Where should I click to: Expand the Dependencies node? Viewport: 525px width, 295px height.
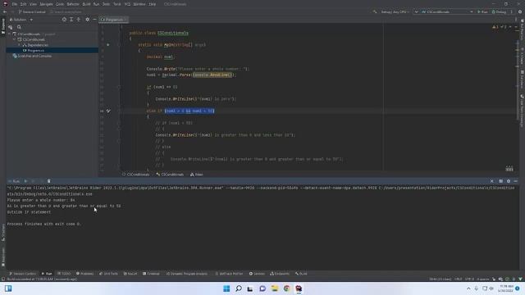coord(19,45)
